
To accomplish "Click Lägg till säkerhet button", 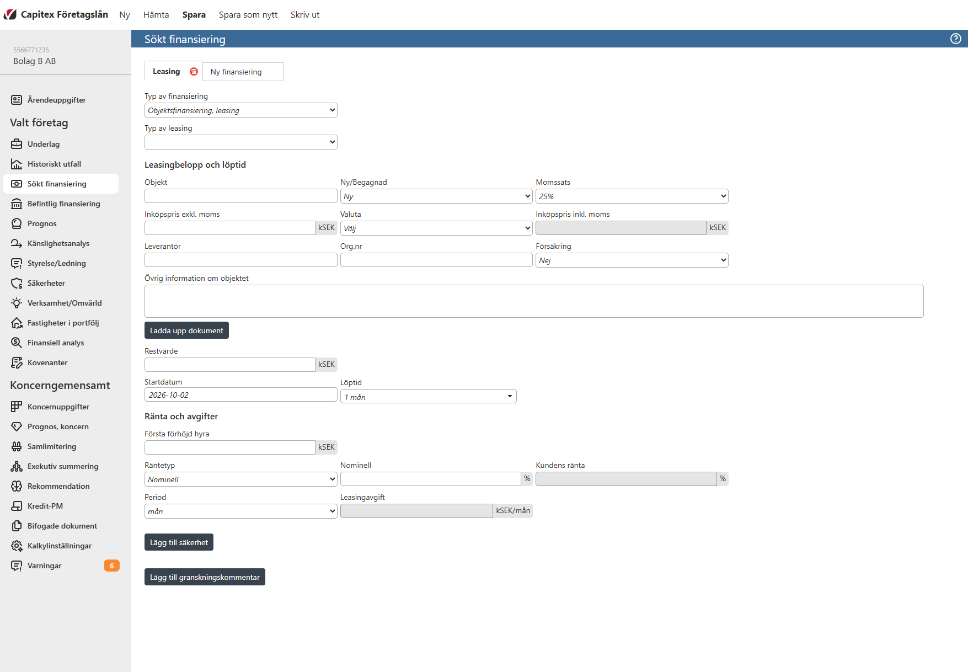I will (179, 542).
